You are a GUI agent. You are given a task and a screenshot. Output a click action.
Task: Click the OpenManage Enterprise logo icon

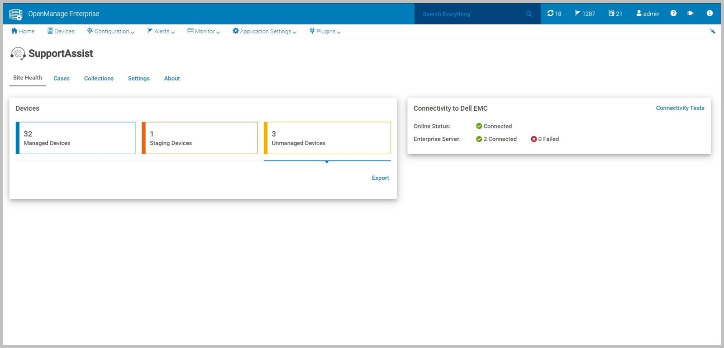pyautogui.click(x=16, y=14)
